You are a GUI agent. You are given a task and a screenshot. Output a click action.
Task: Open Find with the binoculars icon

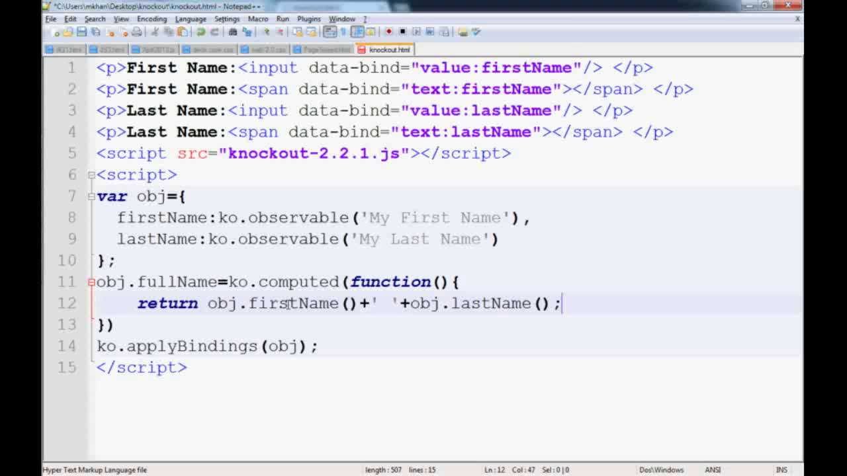click(x=232, y=32)
